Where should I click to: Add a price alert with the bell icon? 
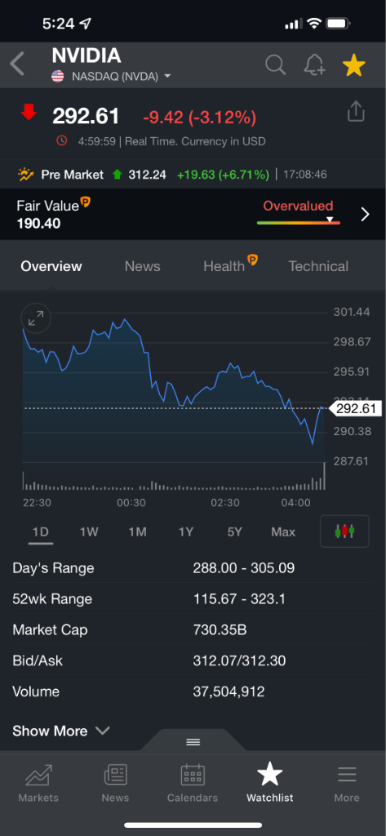(x=314, y=65)
